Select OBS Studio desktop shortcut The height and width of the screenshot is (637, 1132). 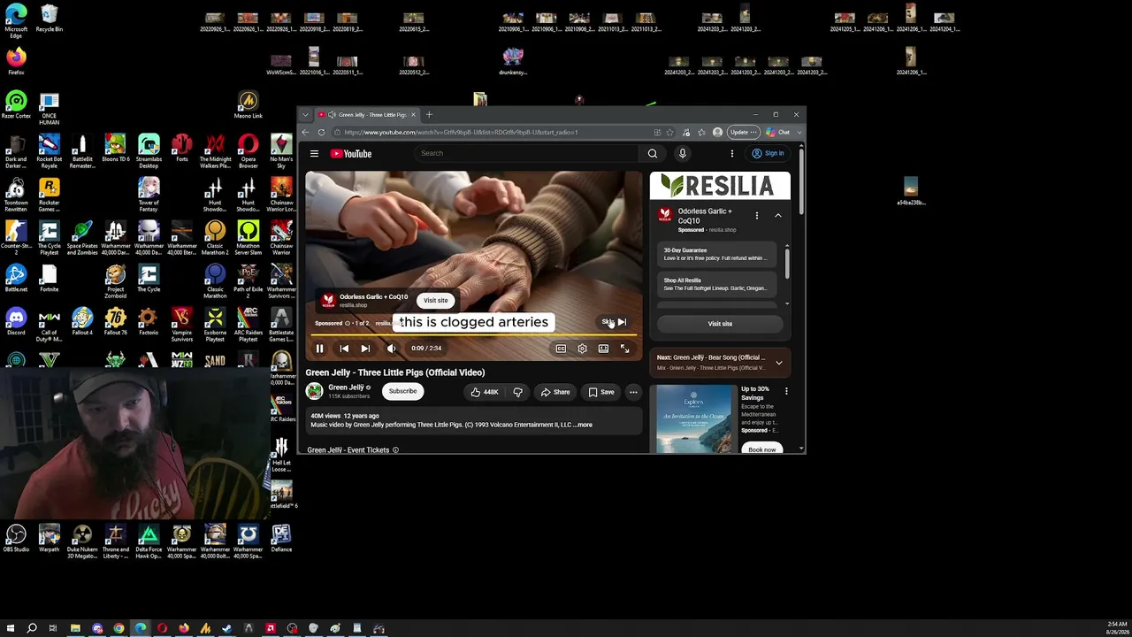(x=16, y=539)
